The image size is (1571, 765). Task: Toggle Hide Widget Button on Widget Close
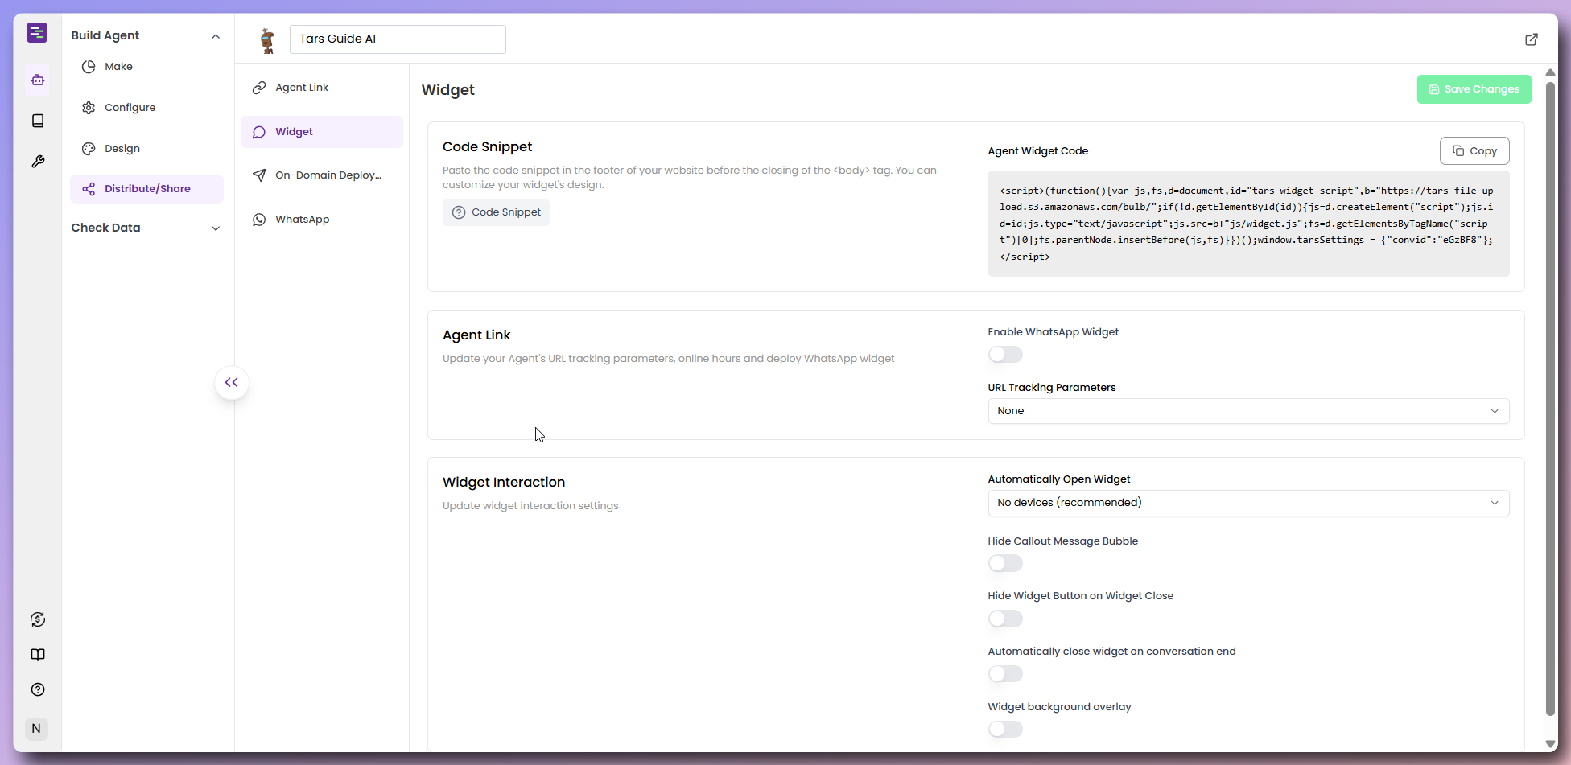point(1005,619)
